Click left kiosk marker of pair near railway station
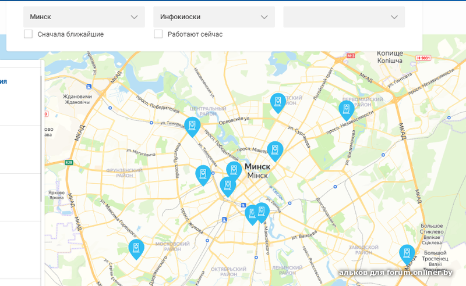Image resolution: width=466 pixels, height=286 pixels. [252, 215]
